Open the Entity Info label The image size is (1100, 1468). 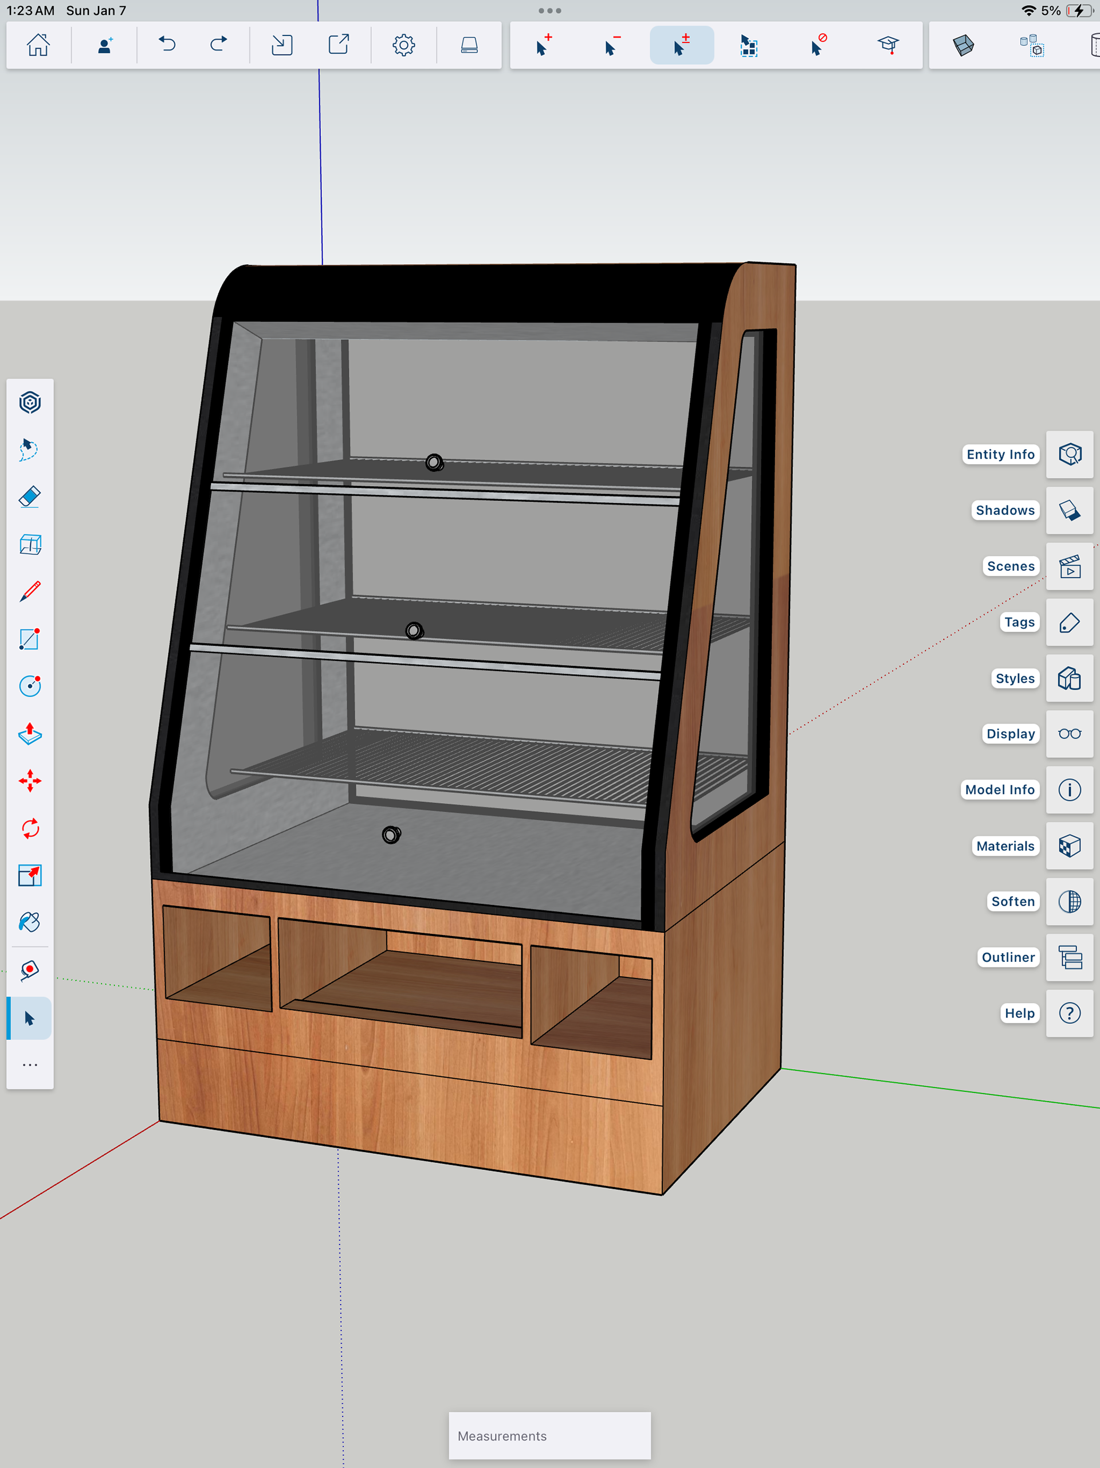[1000, 455]
